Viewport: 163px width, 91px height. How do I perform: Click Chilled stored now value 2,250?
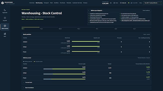pyautogui.click(x=68, y=46)
